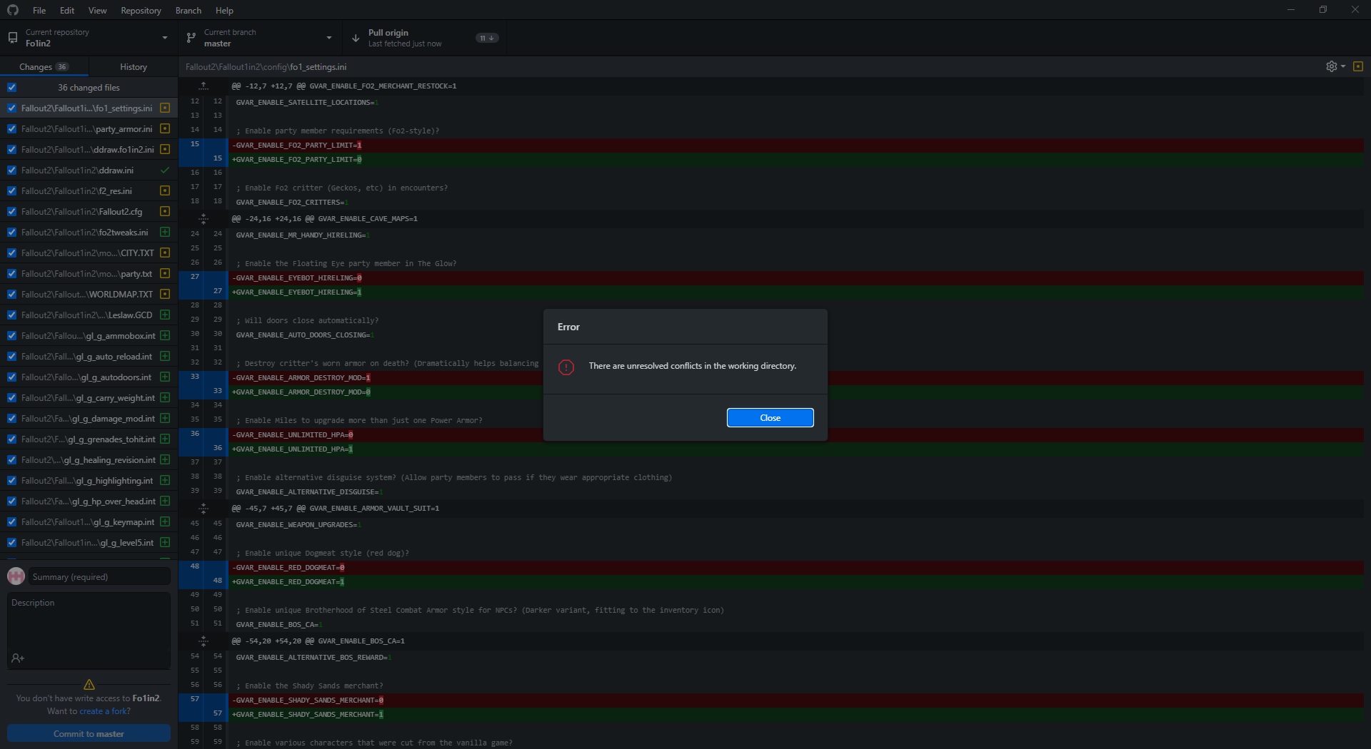
Task: Click added status icon for gl_g_keymap.int
Action: (165, 521)
